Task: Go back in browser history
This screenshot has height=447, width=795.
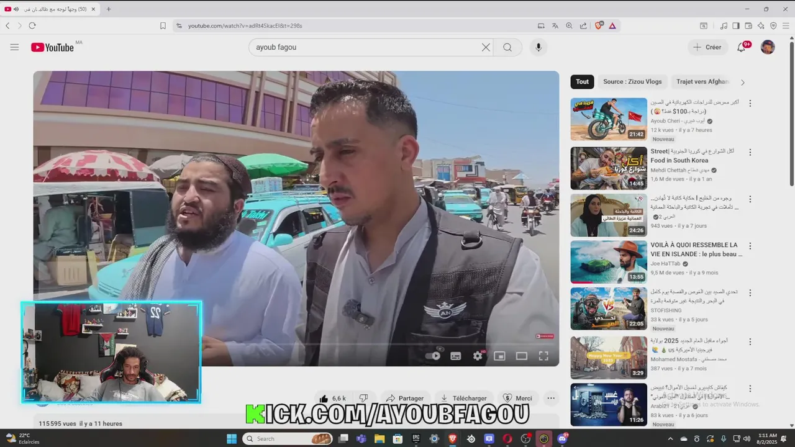Action: click(7, 25)
